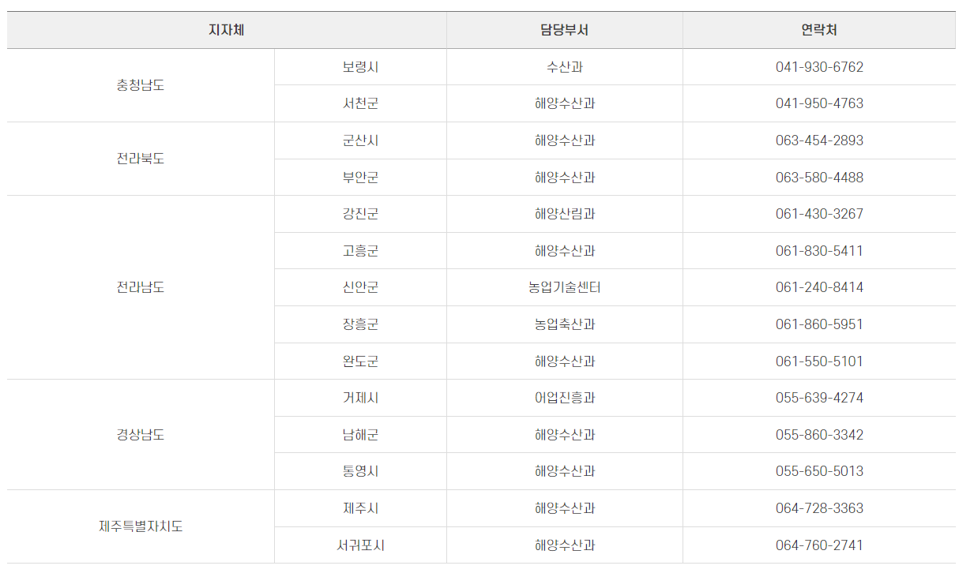This screenshot has height=573, width=974.
Task: Click the 담당부서 column header
Action: tap(564, 30)
